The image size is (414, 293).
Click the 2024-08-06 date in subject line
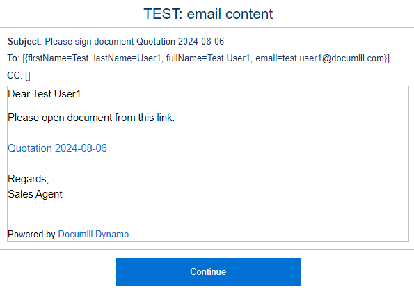coord(201,42)
